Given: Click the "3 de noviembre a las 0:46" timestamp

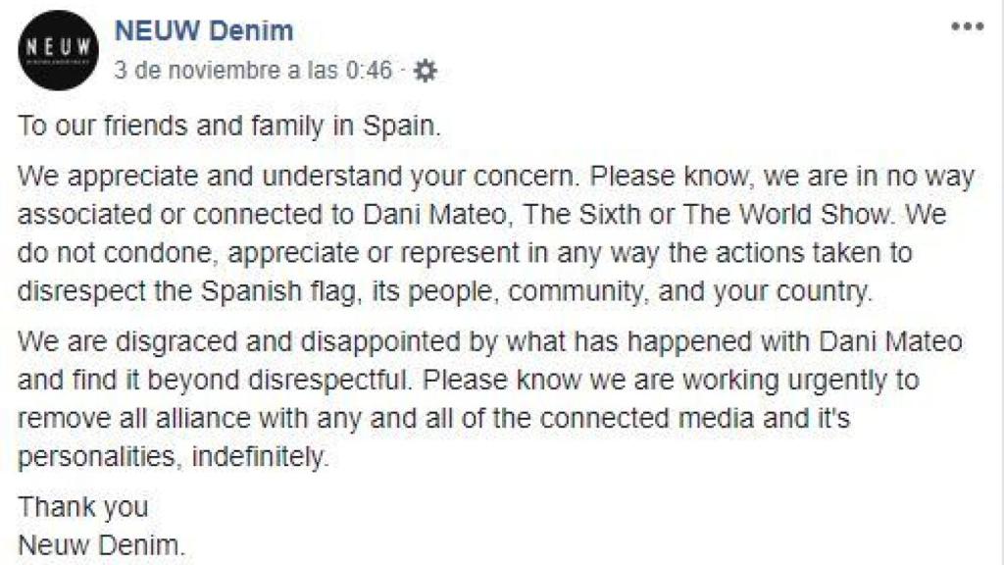Looking at the screenshot, I should coord(253,71).
